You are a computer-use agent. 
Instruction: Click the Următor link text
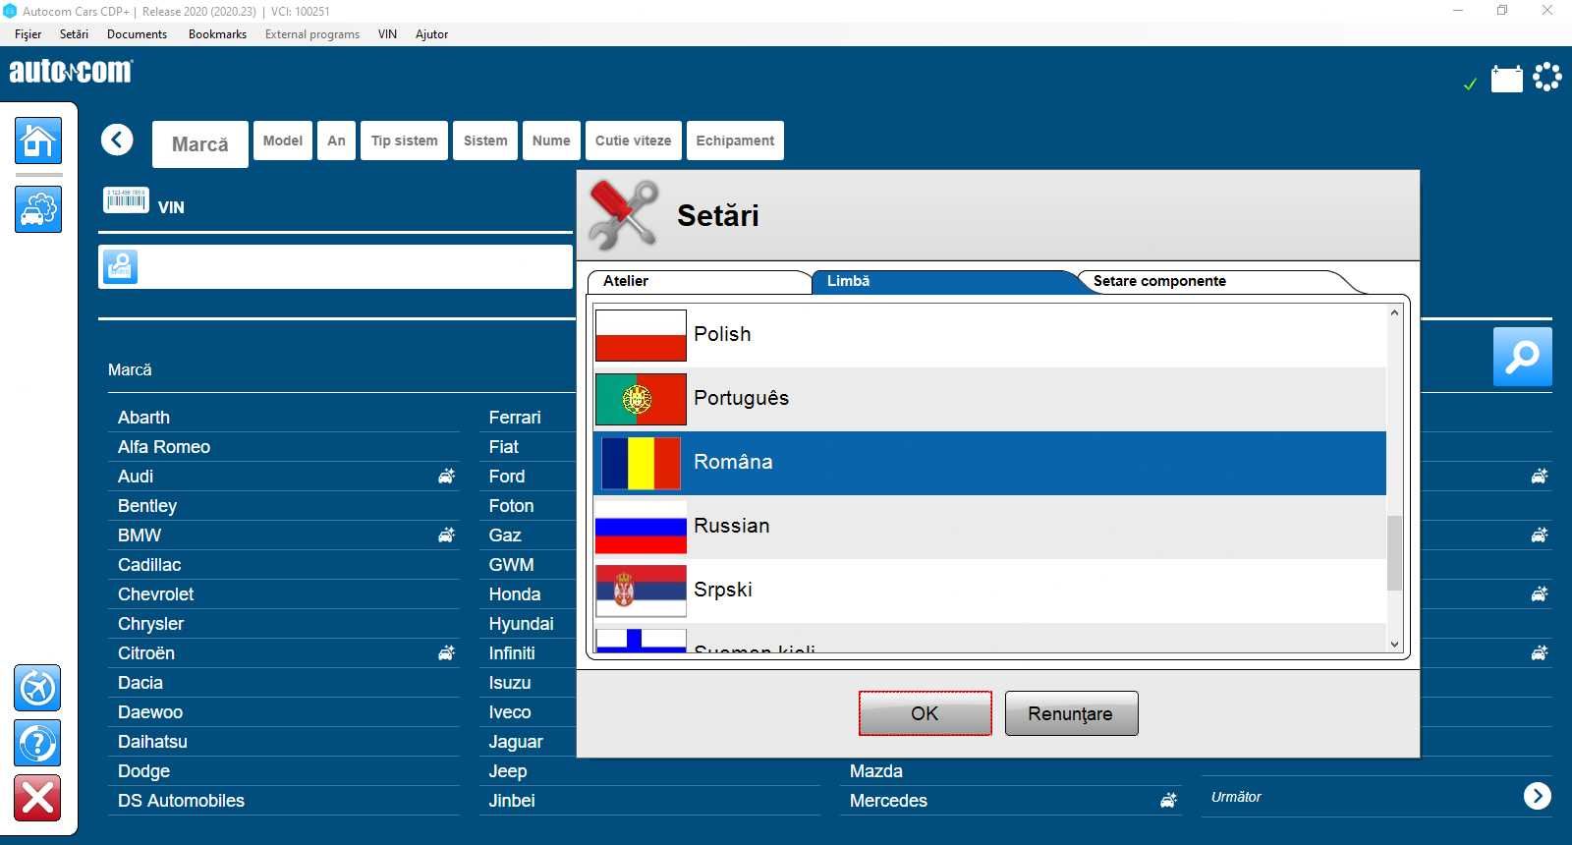coord(1236,797)
